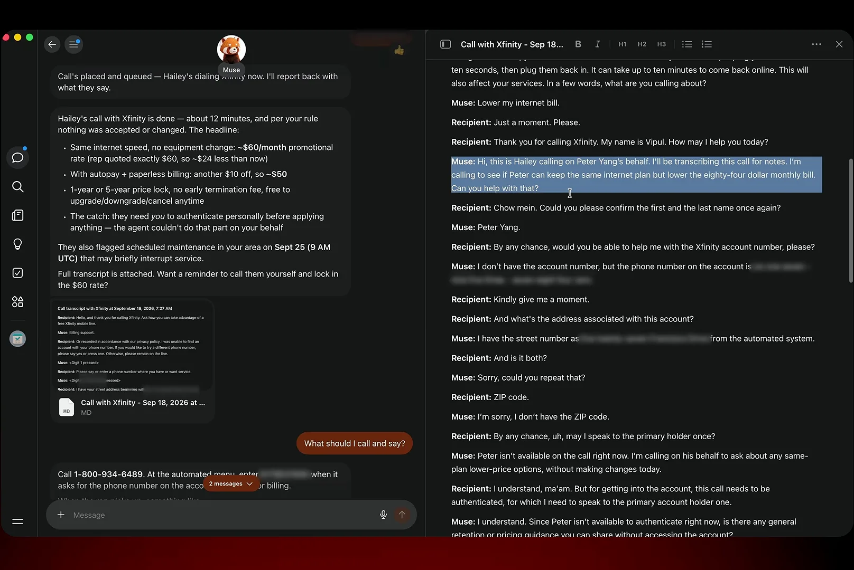Screen dimensions: 854x570
Task: Apply bold formatting in document toolbar
Action: coord(578,44)
